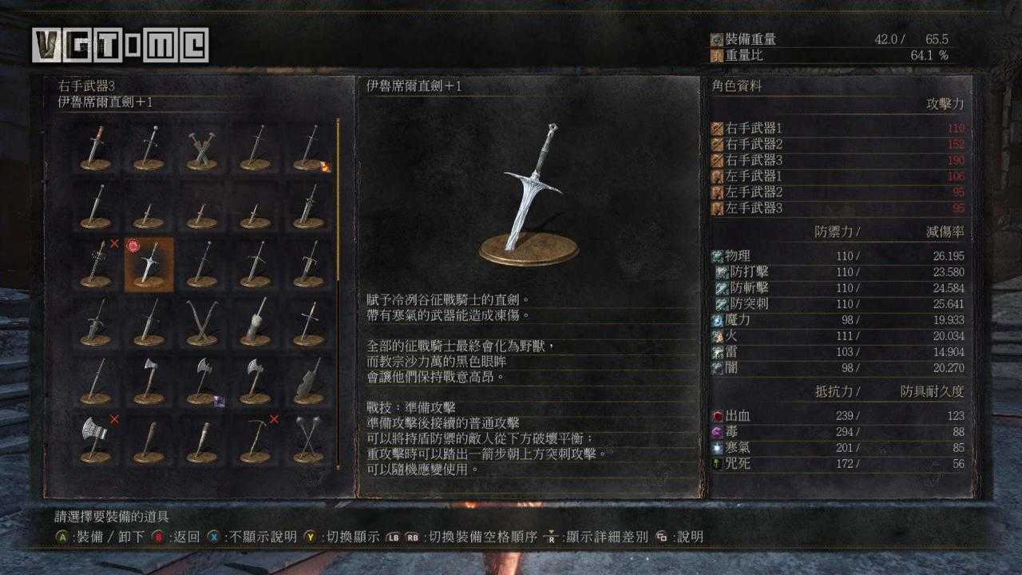
Task: Click the 寒氣 frost resistance icon
Action: [717, 448]
